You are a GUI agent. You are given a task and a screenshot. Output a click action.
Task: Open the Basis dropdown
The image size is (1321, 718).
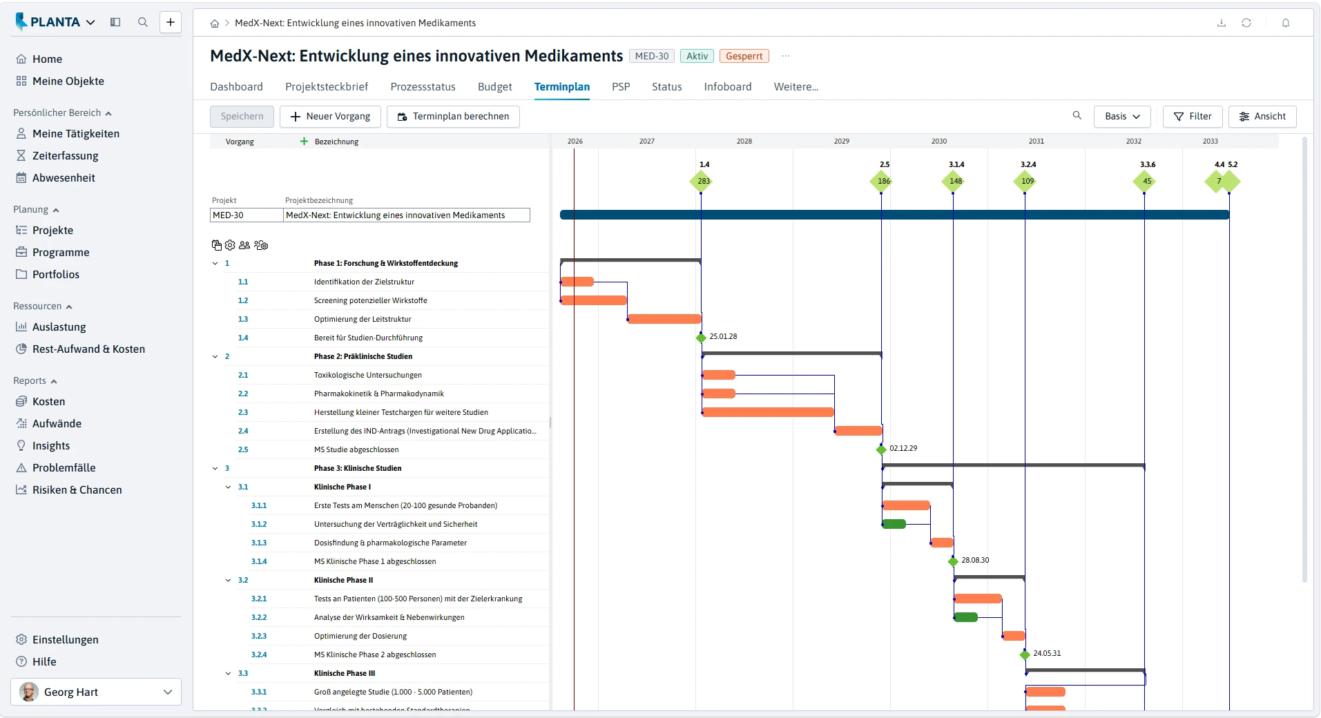pyautogui.click(x=1122, y=116)
